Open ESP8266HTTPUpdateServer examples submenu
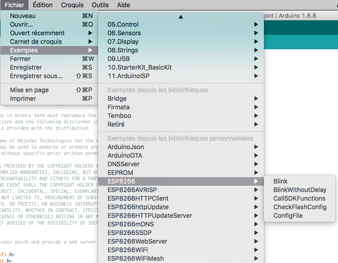Screen dimensions: 338x263 pos(181,216)
